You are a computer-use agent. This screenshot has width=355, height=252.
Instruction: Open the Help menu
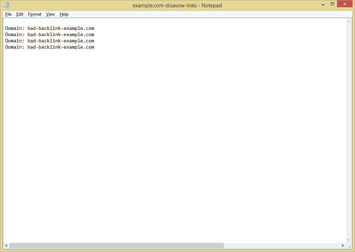pos(64,14)
